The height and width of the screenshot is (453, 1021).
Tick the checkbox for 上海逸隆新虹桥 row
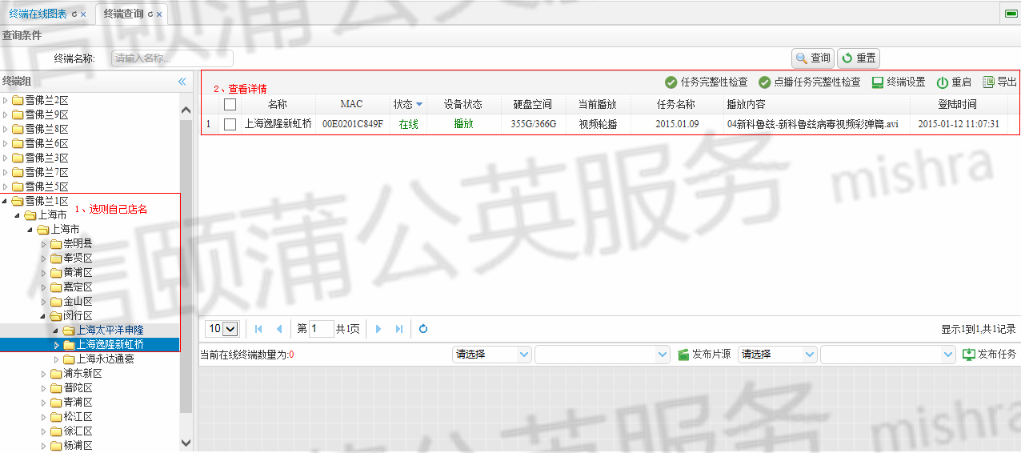tap(230, 124)
